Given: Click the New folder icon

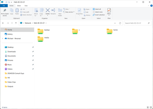Looking at the screenshot, I should click(x=60, y=10).
